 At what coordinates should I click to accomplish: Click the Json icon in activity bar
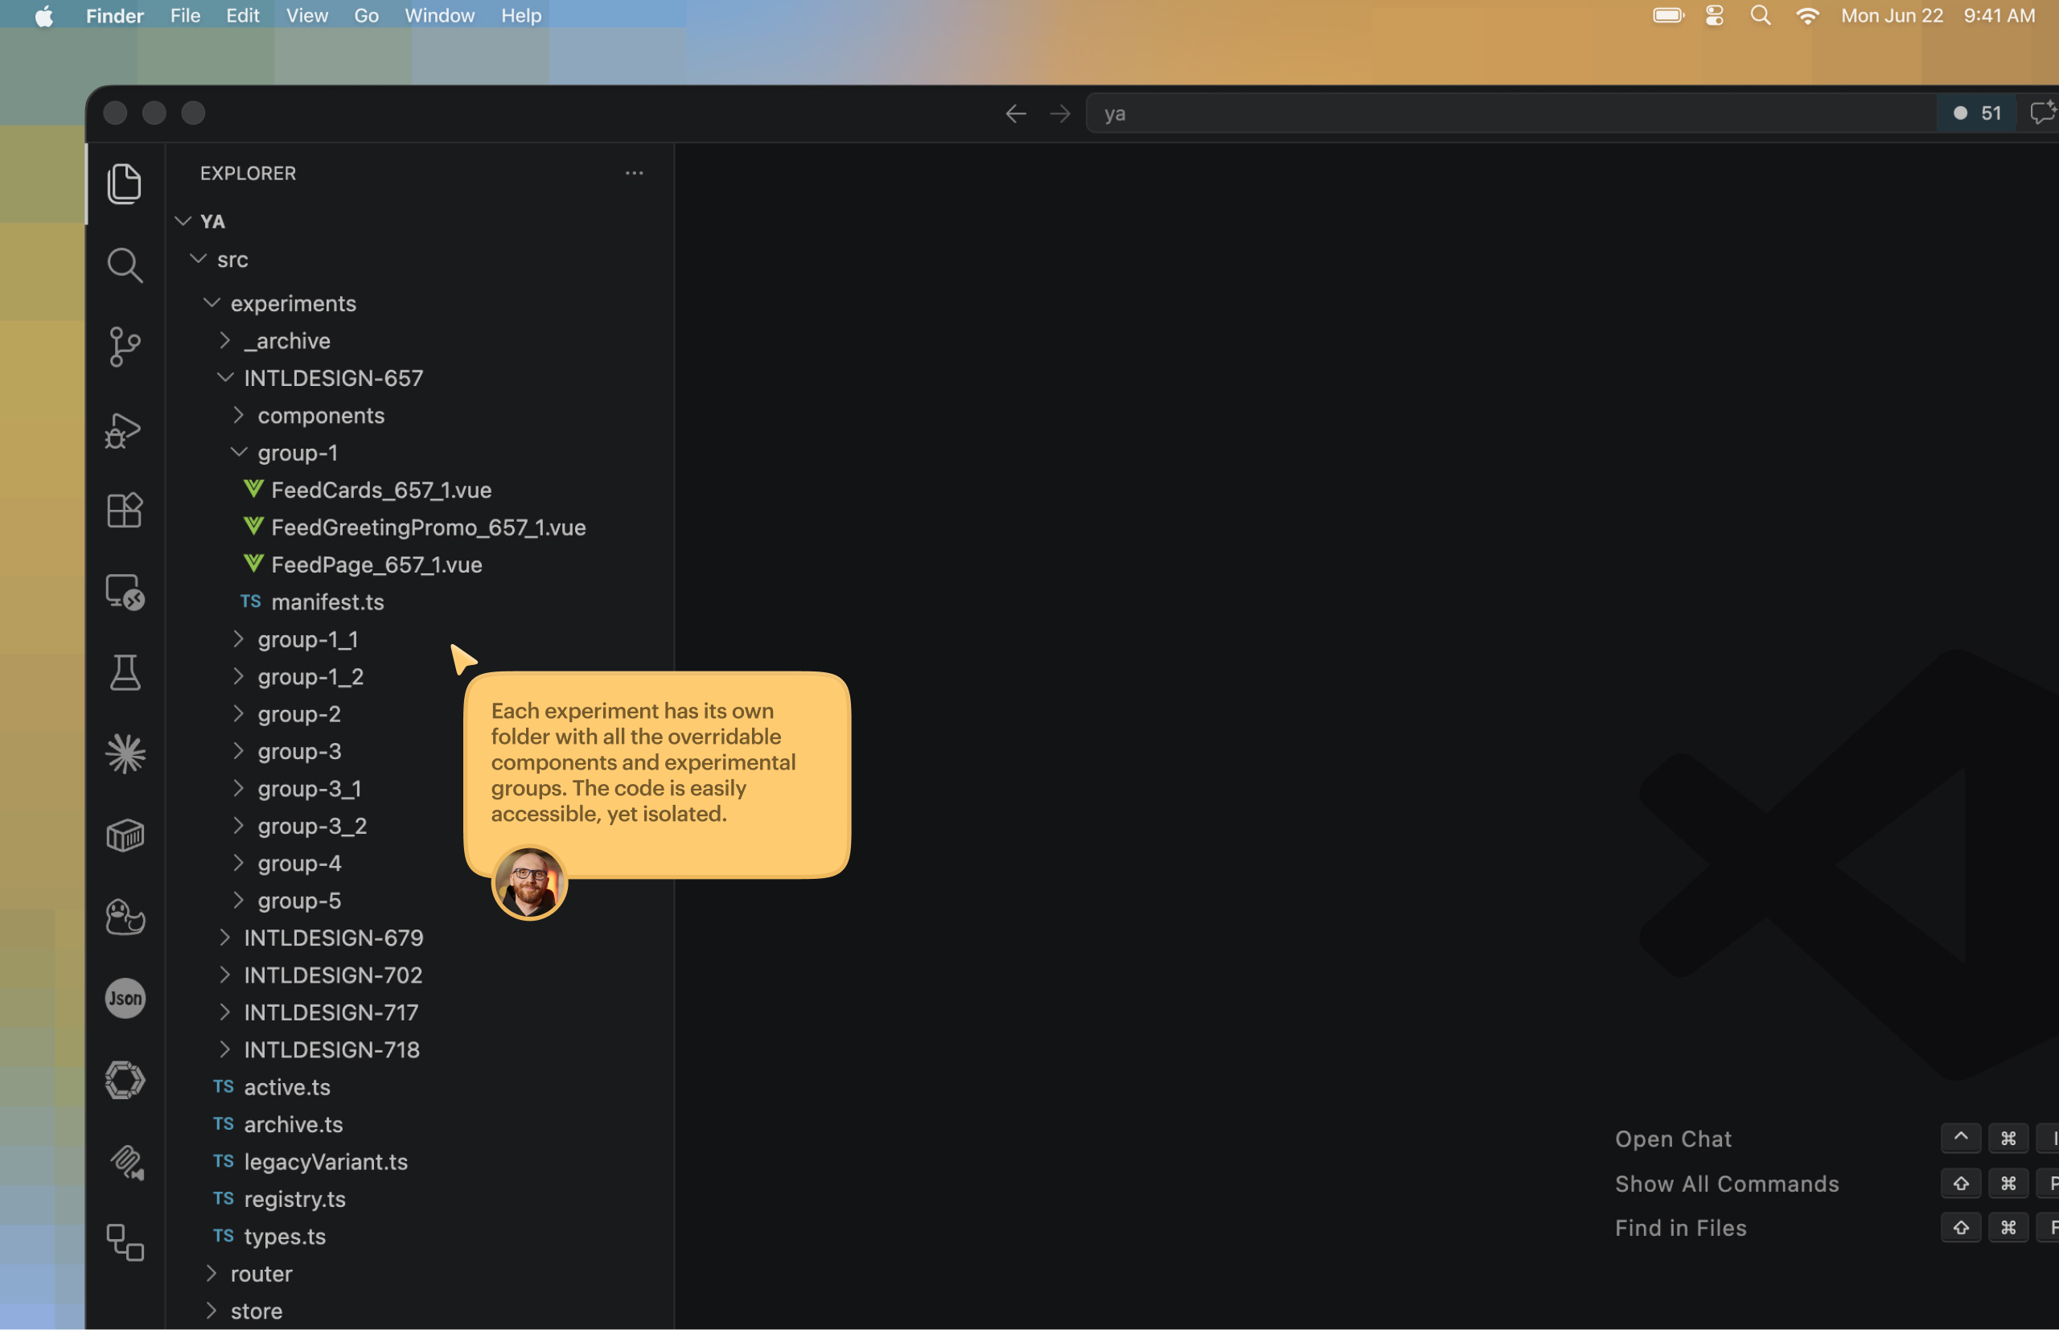coord(125,999)
